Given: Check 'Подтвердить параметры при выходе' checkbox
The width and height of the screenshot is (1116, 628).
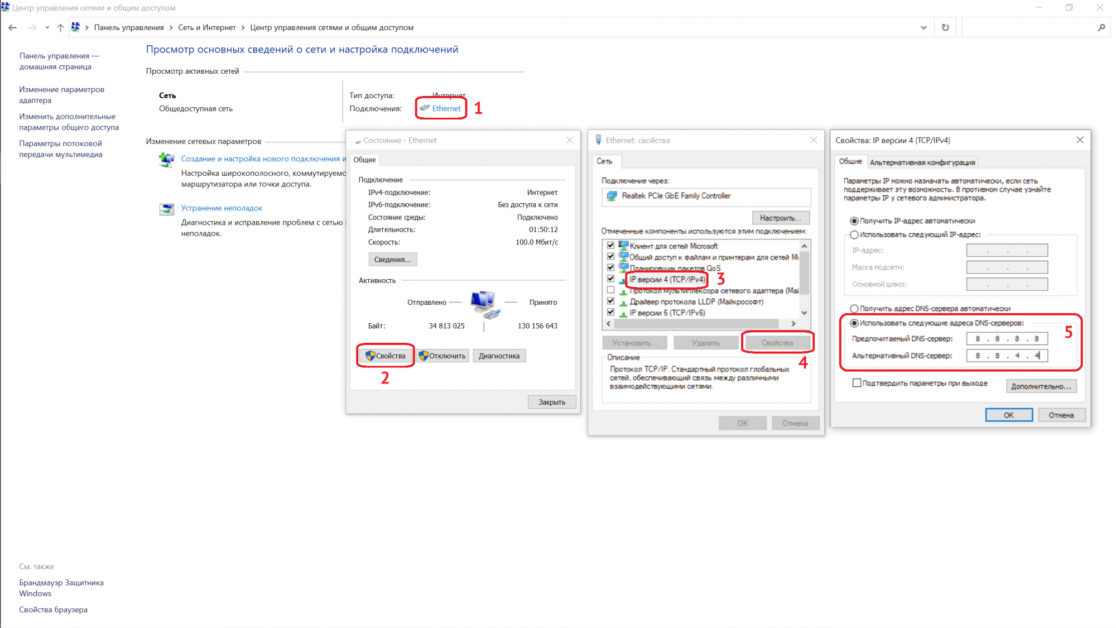Looking at the screenshot, I should [857, 383].
